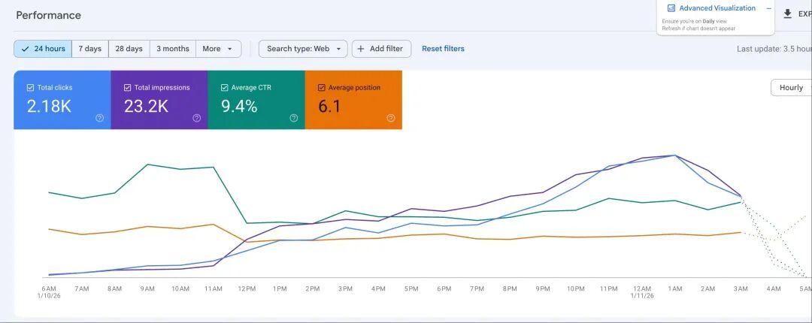Viewport: 812px width, 323px height.
Task: Click the 23.2K total impressions value
Action: pos(146,106)
